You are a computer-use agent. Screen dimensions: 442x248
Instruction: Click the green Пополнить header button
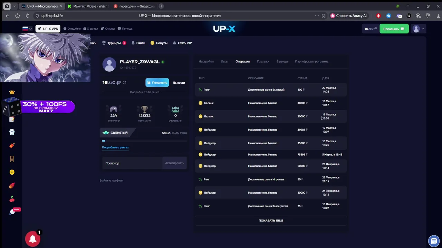point(394,29)
